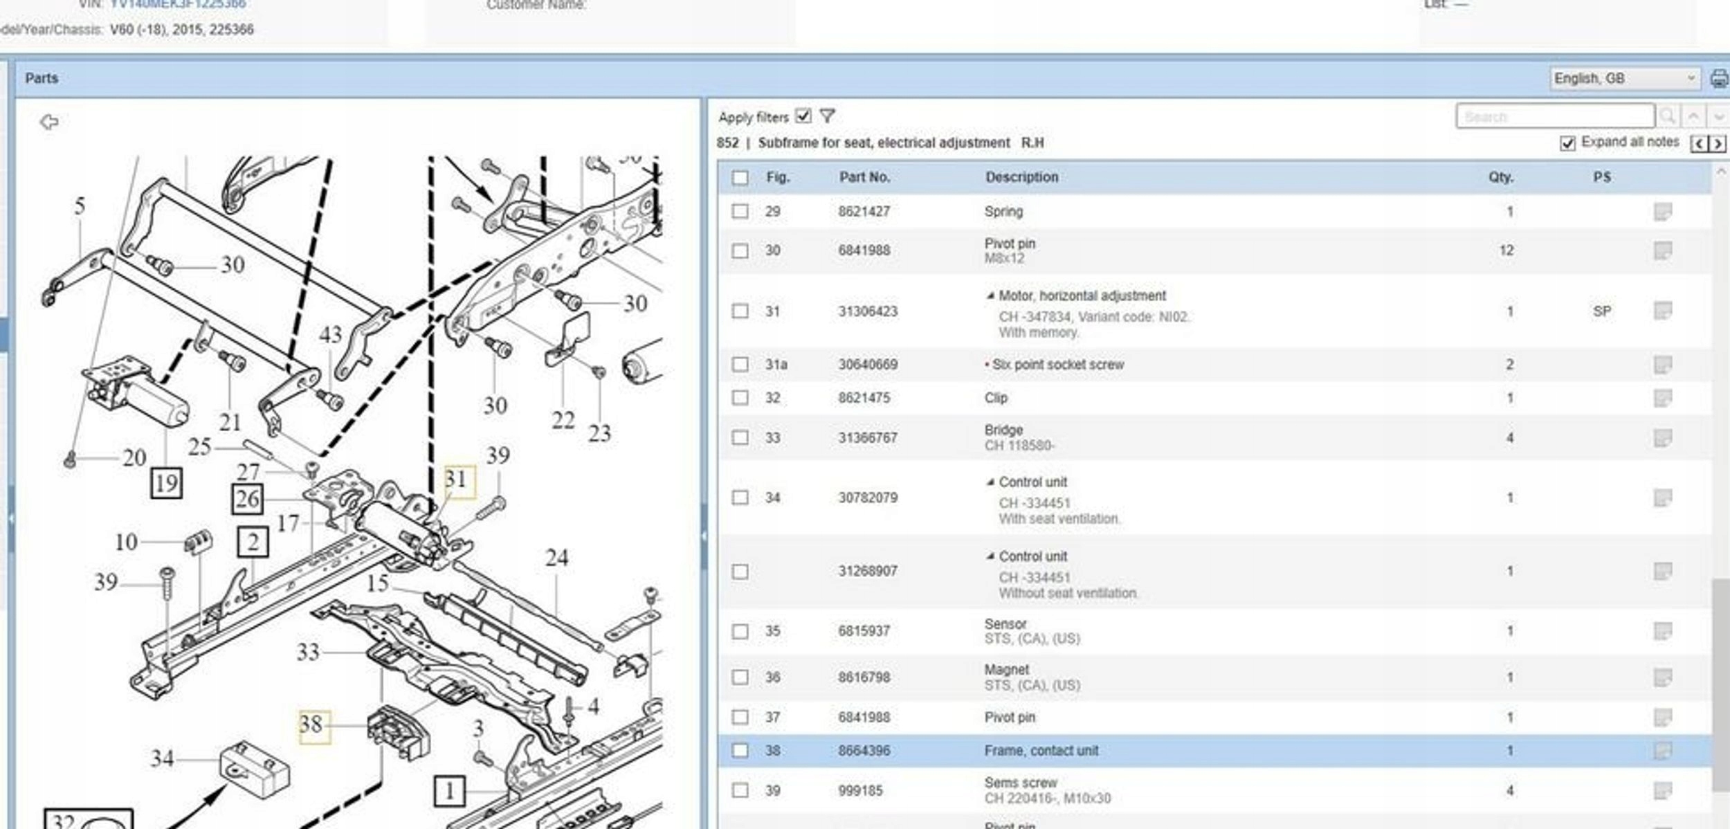
Task: Select all parts via header checkbox
Action: [740, 178]
